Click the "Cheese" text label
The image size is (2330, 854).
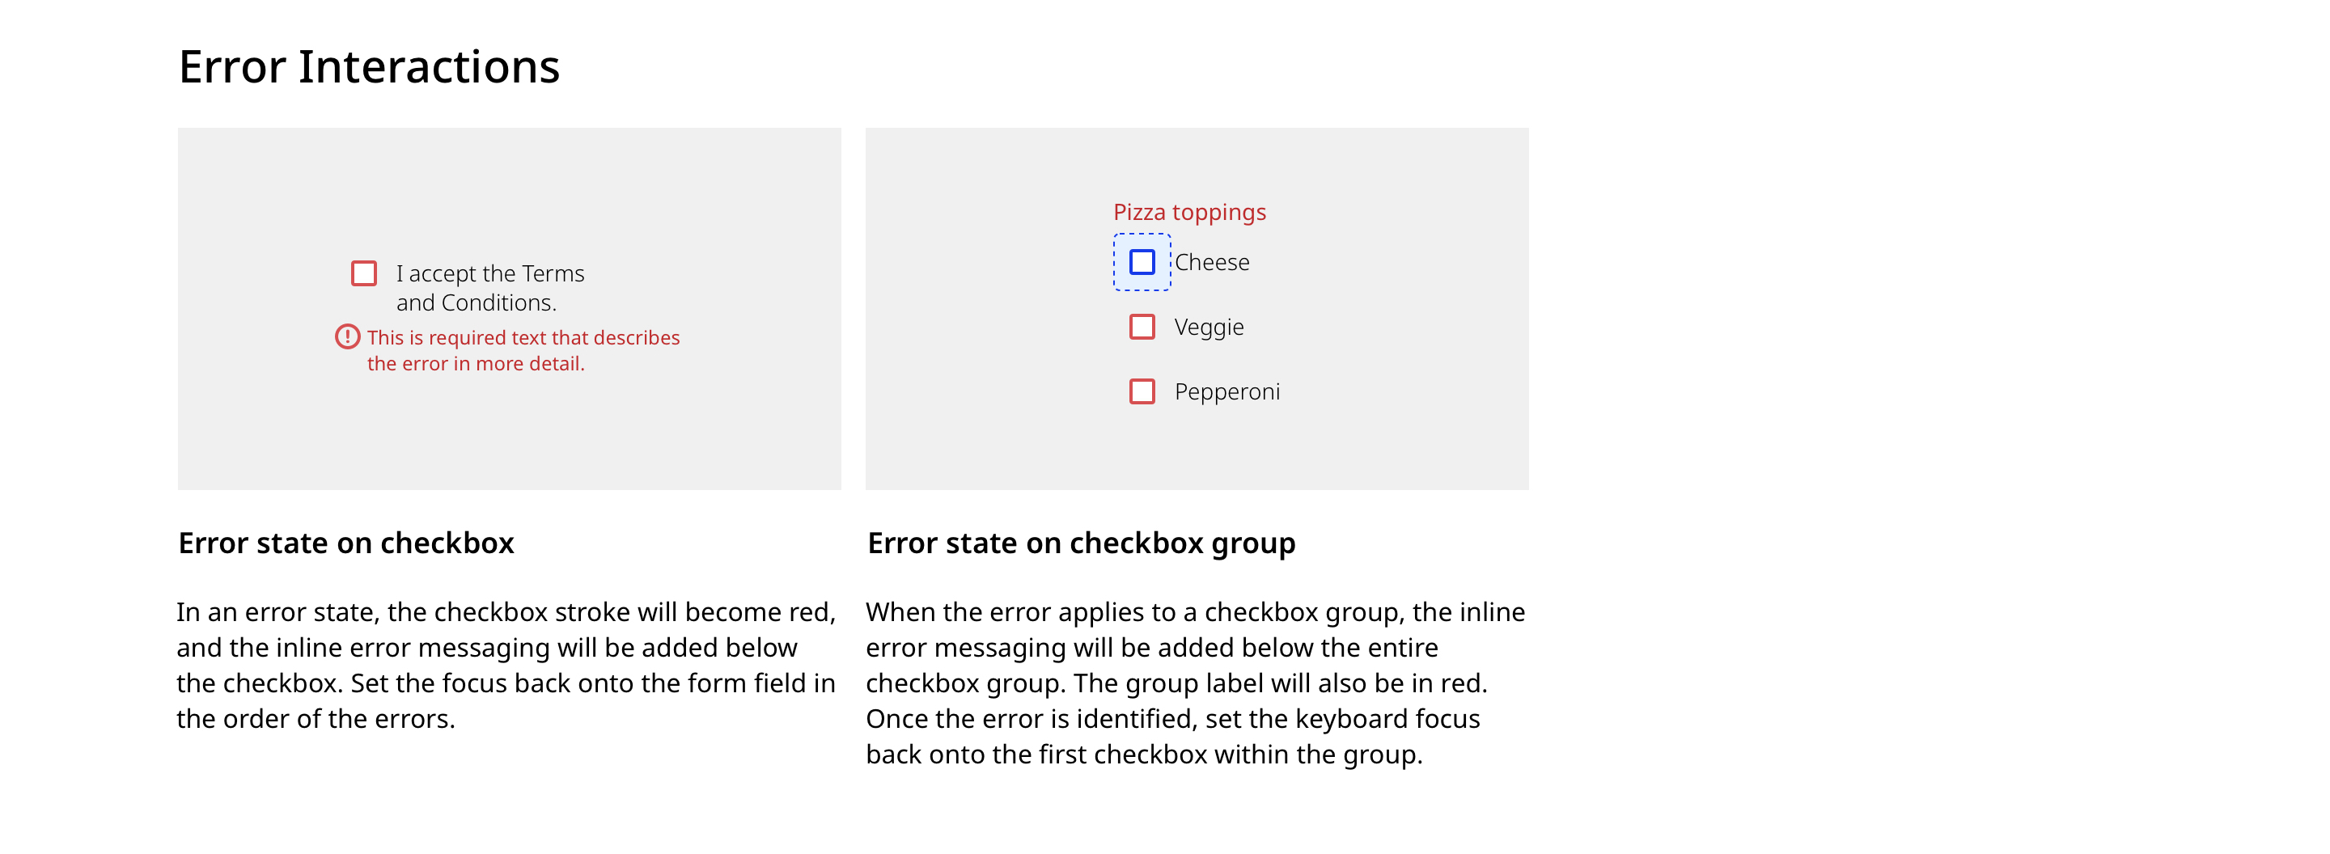(1211, 262)
